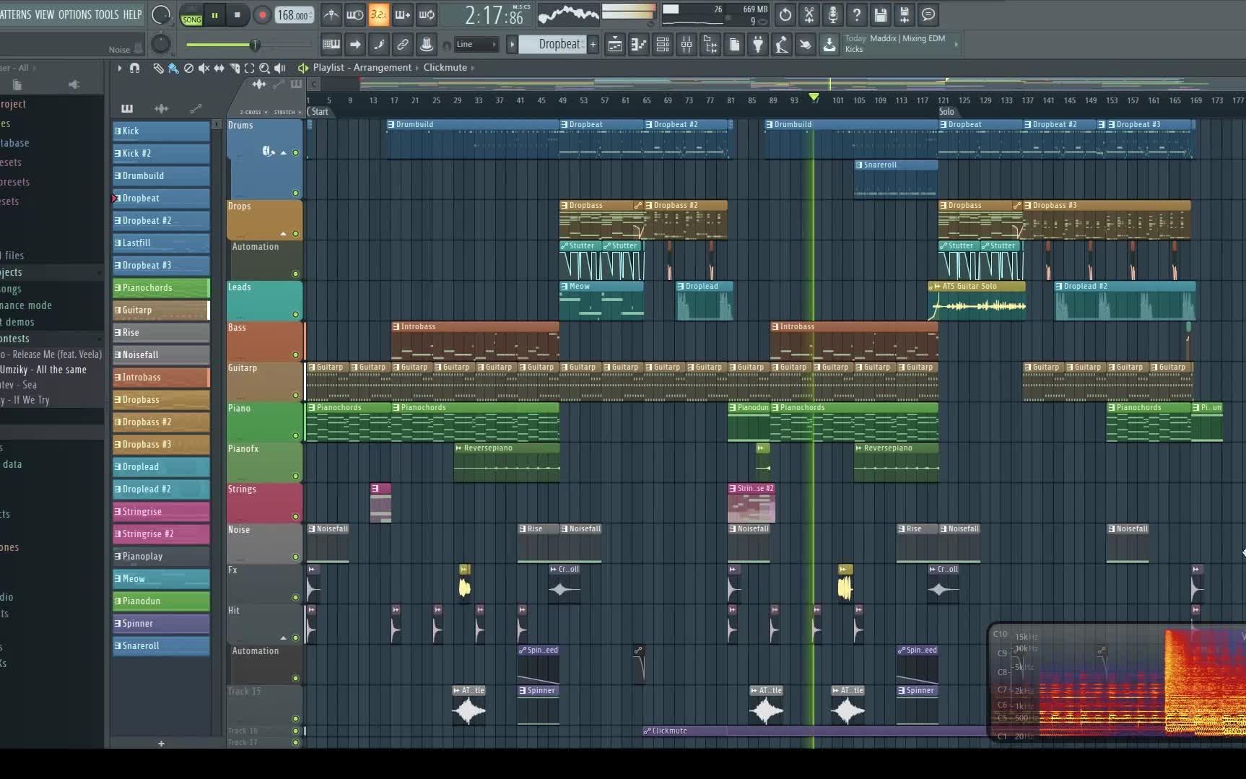Add new pattern with plus button
Screen dimensions: 1246x779
coord(593,45)
